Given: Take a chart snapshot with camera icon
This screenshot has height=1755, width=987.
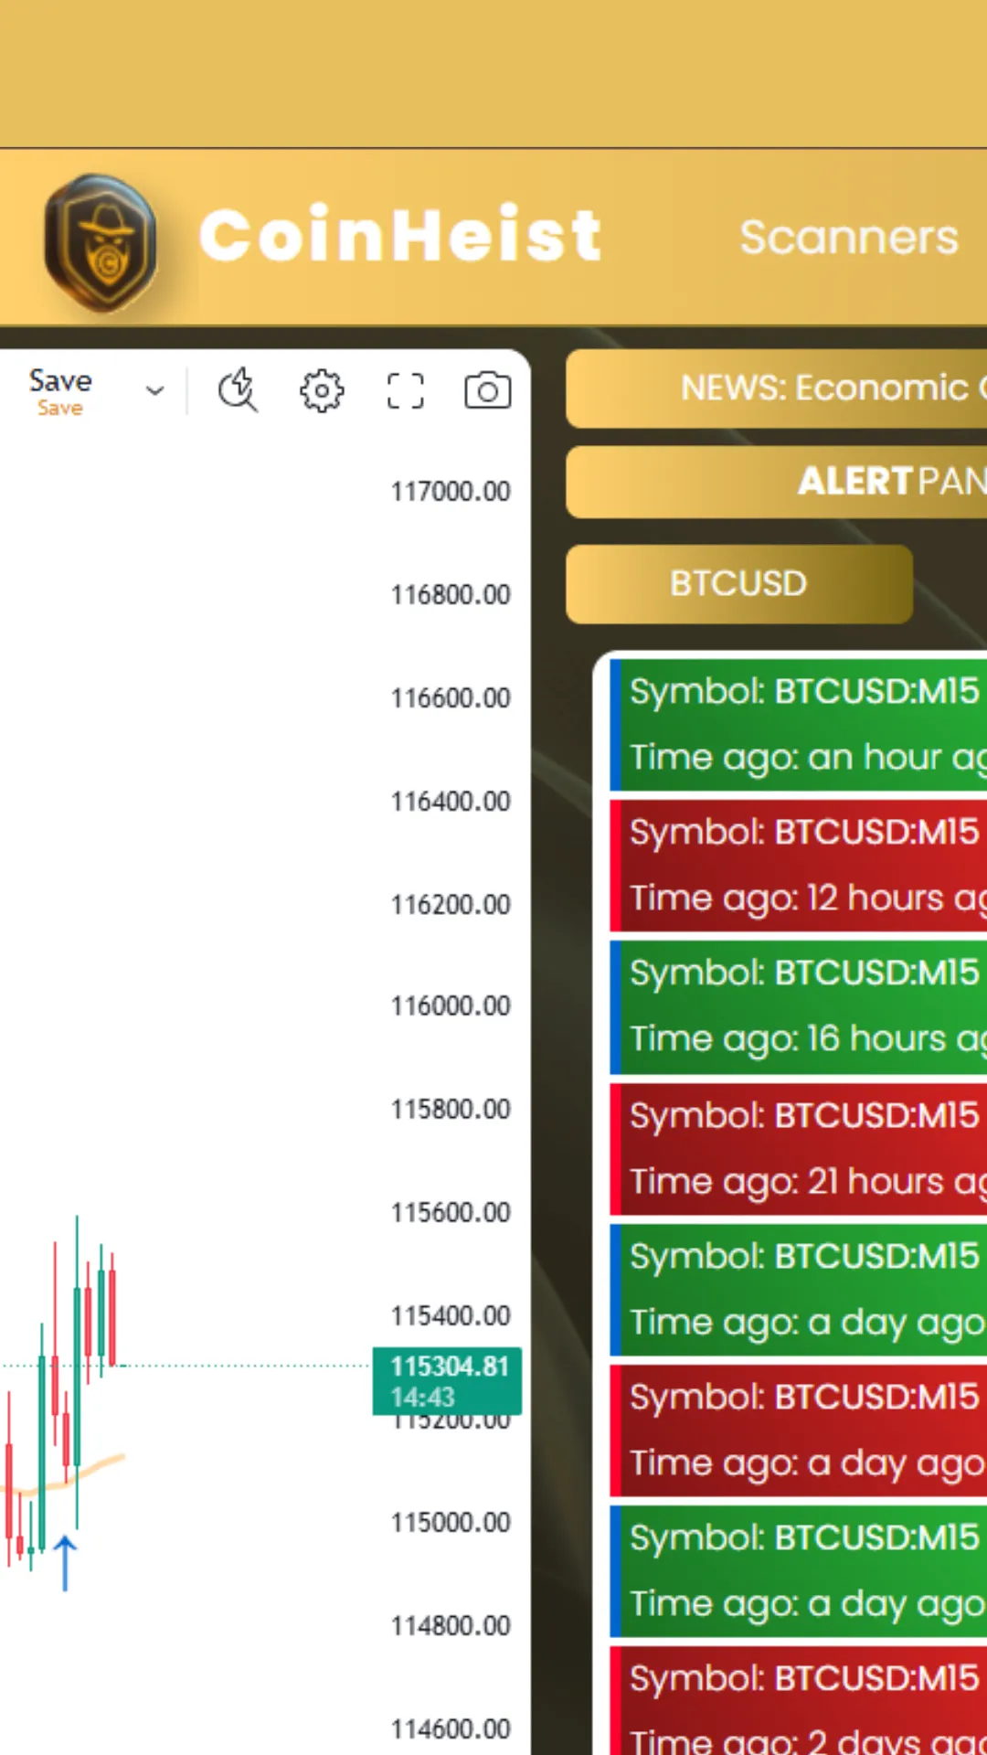Looking at the screenshot, I should [488, 391].
